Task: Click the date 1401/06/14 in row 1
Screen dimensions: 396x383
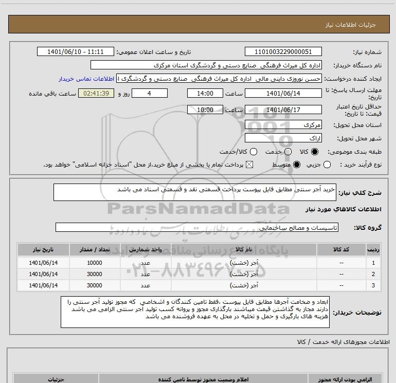Action: [43, 263]
